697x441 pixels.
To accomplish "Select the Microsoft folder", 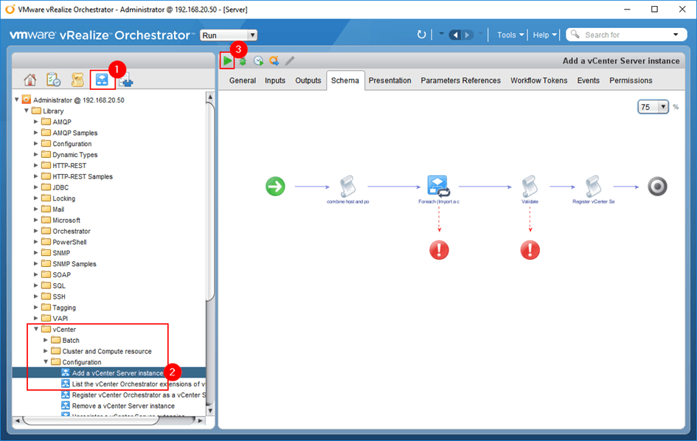I will pyautogui.click(x=66, y=220).
